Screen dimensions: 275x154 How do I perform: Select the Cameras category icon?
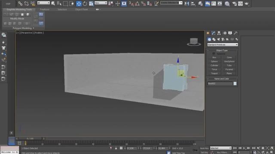223,39
